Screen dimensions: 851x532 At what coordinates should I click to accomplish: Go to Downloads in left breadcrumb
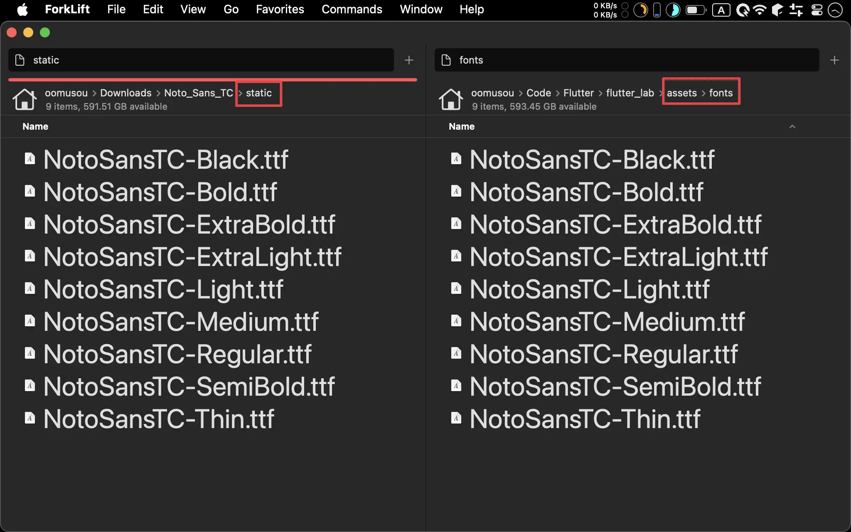(x=126, y=93)
